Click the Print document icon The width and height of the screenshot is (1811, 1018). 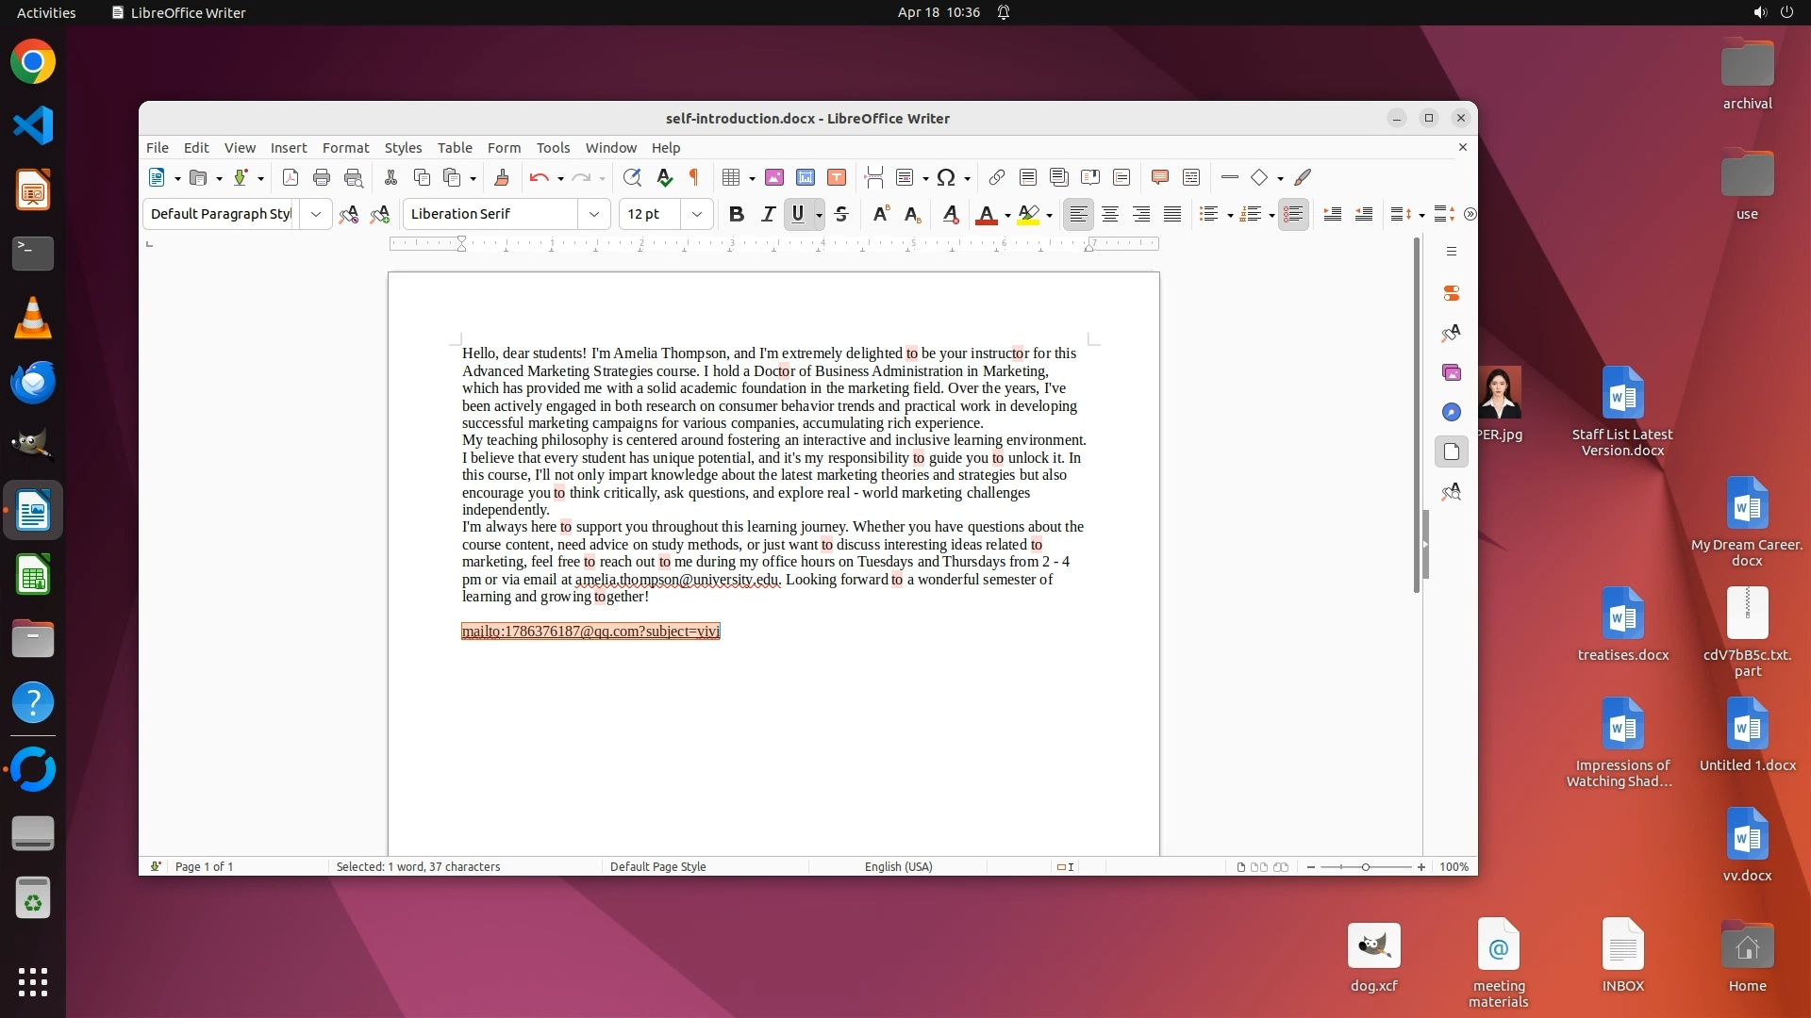coord(322,177)
